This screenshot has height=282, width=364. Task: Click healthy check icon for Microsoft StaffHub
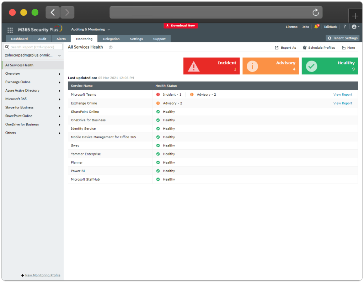158,179
